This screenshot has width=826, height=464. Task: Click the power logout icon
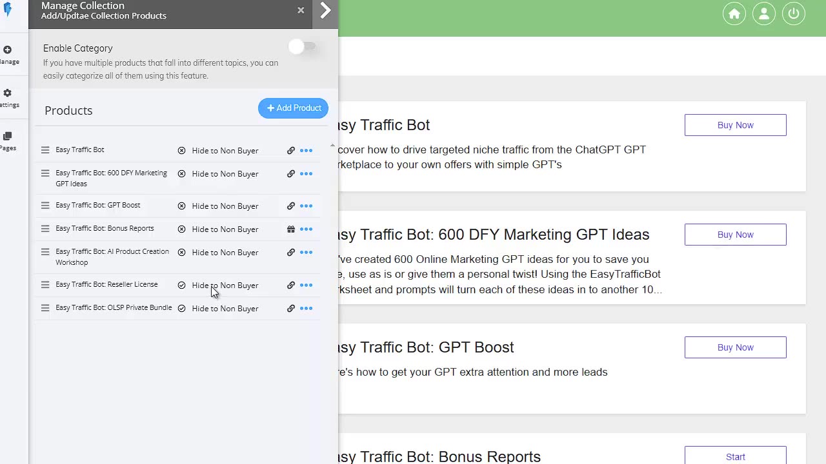tap(794, 14)
